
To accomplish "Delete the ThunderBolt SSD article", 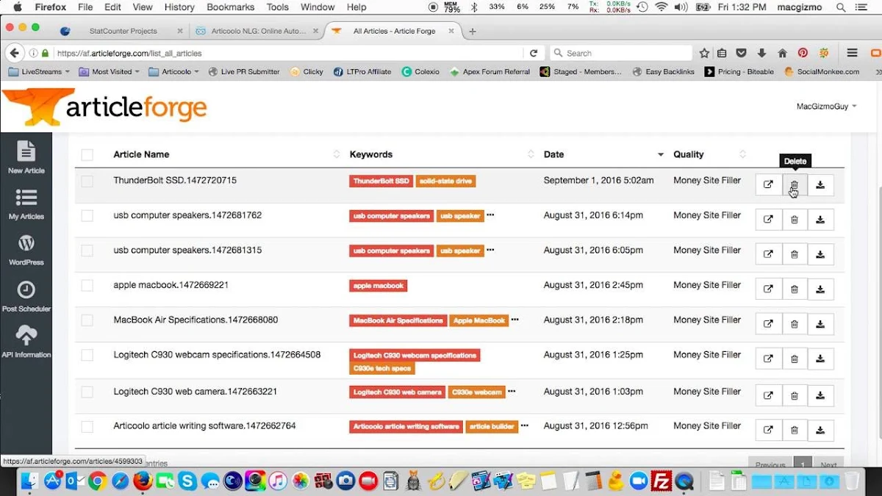I will click(795, 185).
